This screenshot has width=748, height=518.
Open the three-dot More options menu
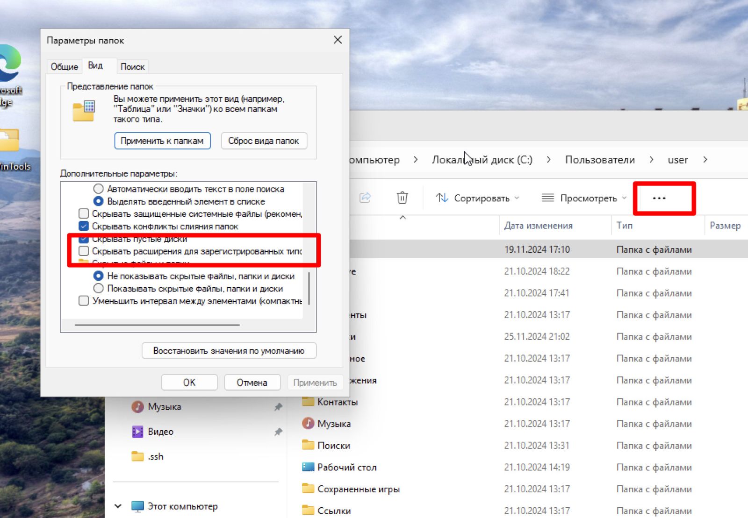tap(659, 198)
